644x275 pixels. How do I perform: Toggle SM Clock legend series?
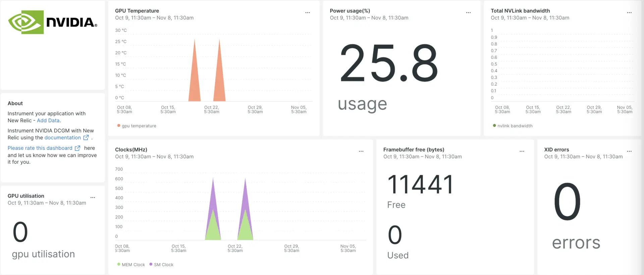[163, 265]
